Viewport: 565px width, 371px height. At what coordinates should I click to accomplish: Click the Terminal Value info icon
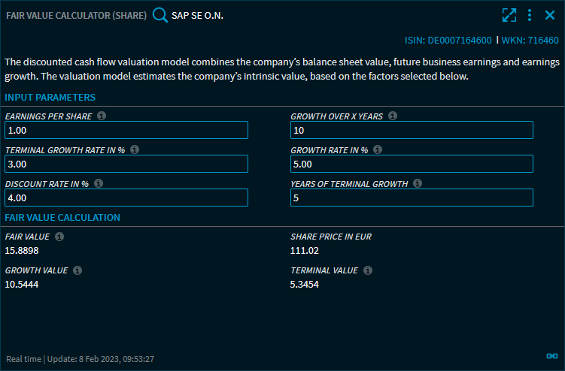point(367,270)
